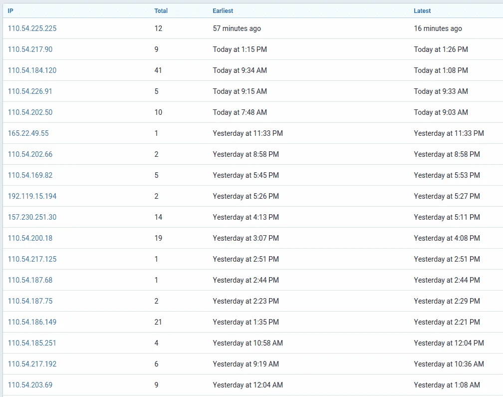Select the total value 12
The height and width of the screenshot is (397, 503).
(158, 28)
